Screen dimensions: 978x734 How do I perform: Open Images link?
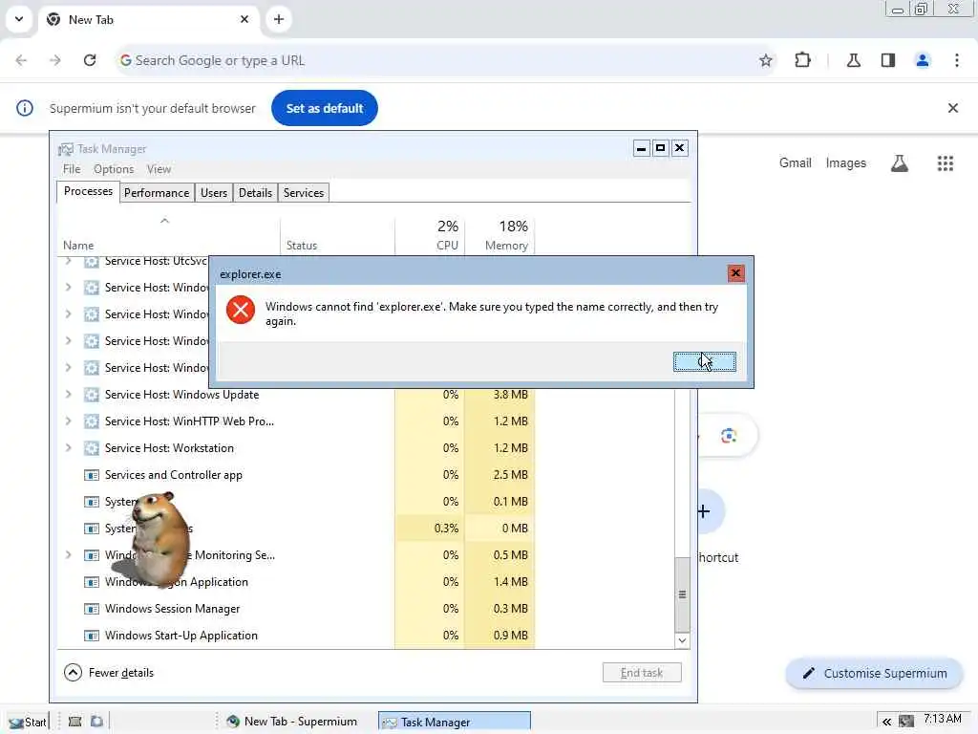(845, 162)
